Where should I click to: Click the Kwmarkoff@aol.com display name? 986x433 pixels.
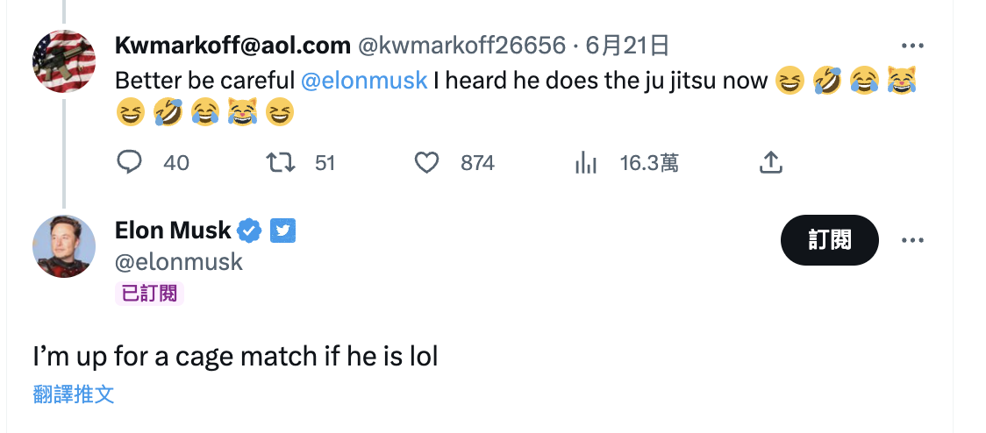click(x=232, y=46)
